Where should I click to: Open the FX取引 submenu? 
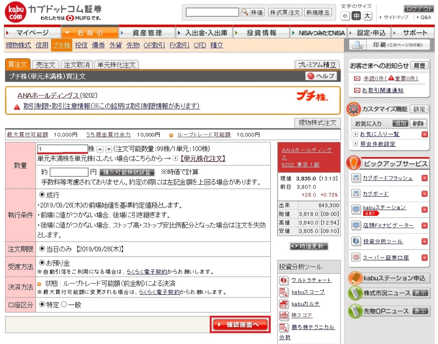pyautogui.click(x=180, y=45)
